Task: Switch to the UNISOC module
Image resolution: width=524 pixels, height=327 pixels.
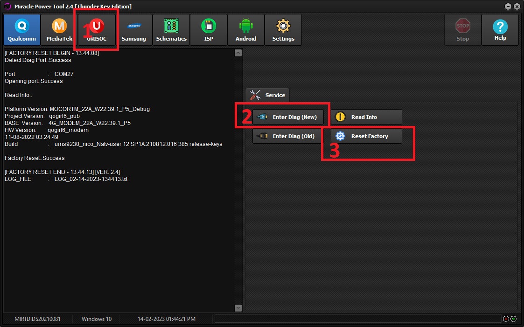Action: click(97, 30)
